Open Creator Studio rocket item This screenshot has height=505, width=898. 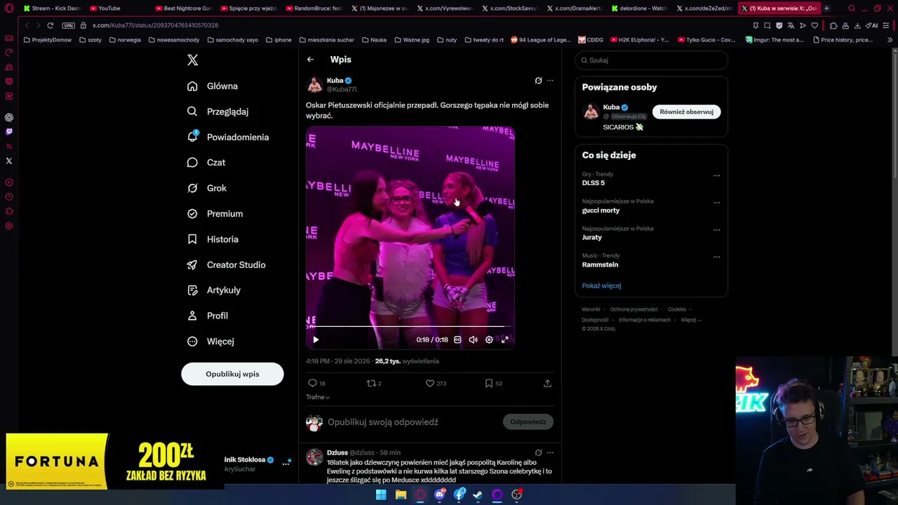tap(226, 264)
